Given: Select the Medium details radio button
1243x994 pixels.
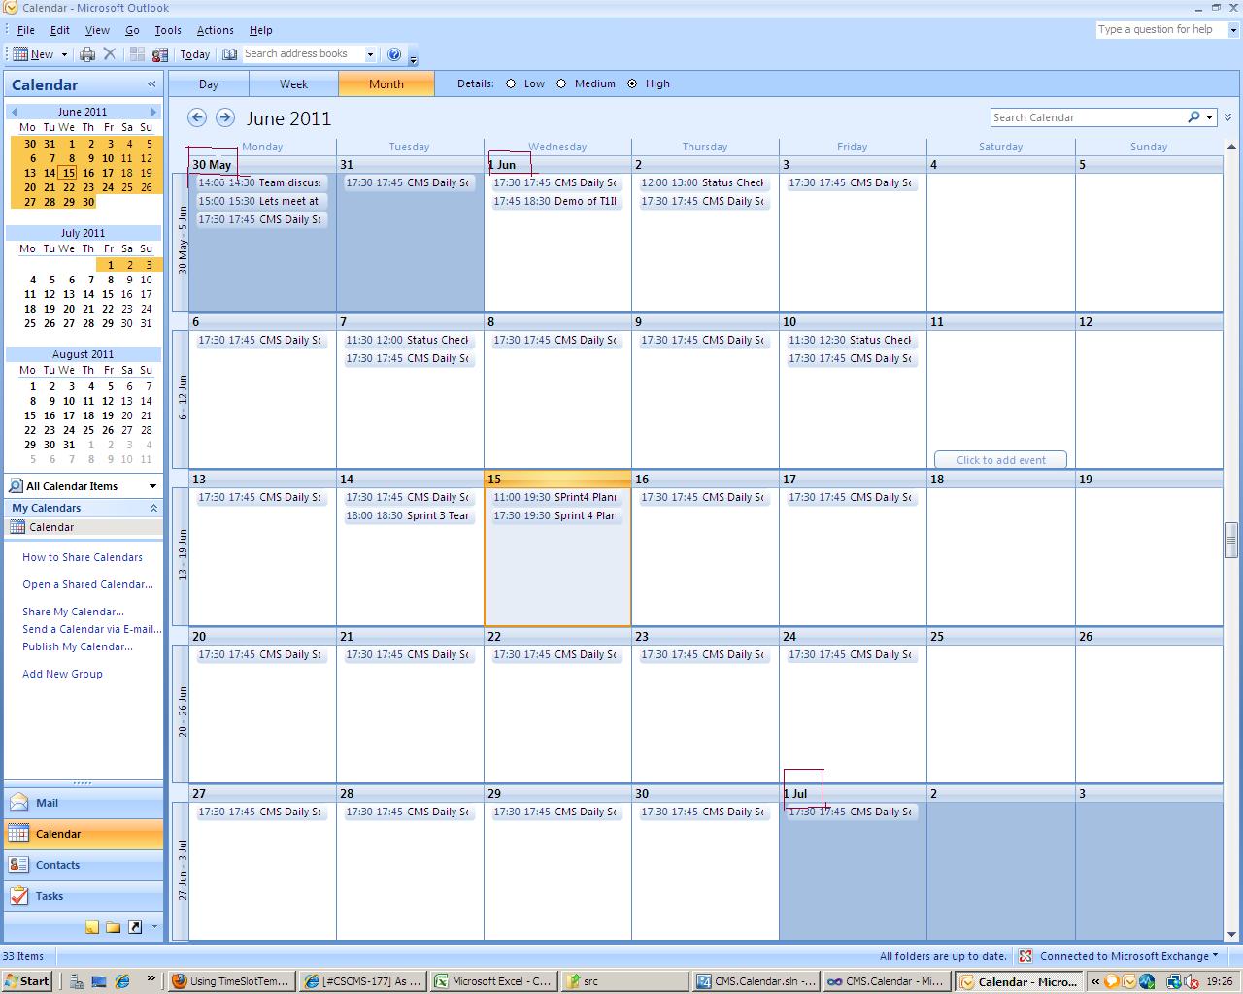Looking at the screenshot, I should pyautogui.click(x=561, y=83).
